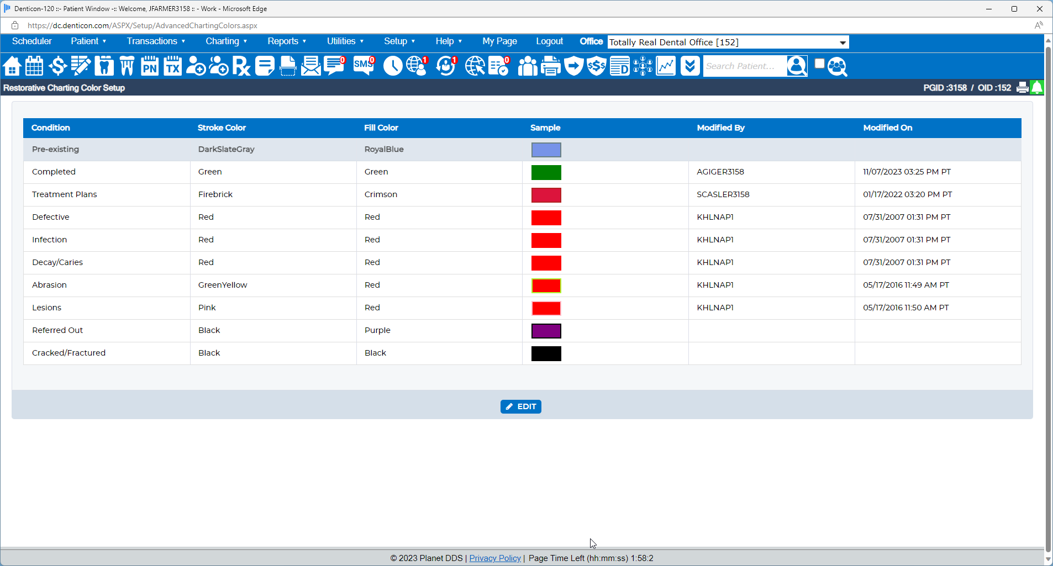Viewport: 1053px width, 566px height.
Task: Open the Privacy Policy link
Action: [x=494, y=558]
